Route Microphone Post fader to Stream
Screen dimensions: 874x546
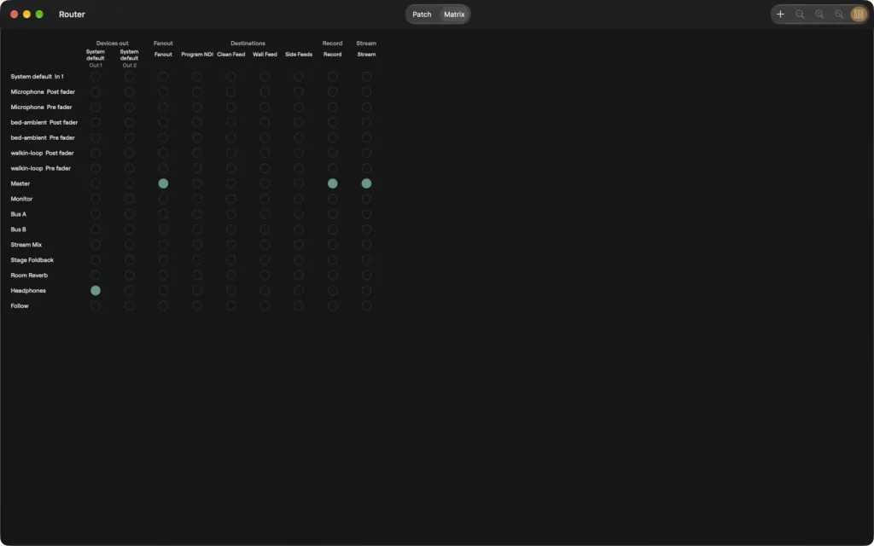(x=366, y=91)
